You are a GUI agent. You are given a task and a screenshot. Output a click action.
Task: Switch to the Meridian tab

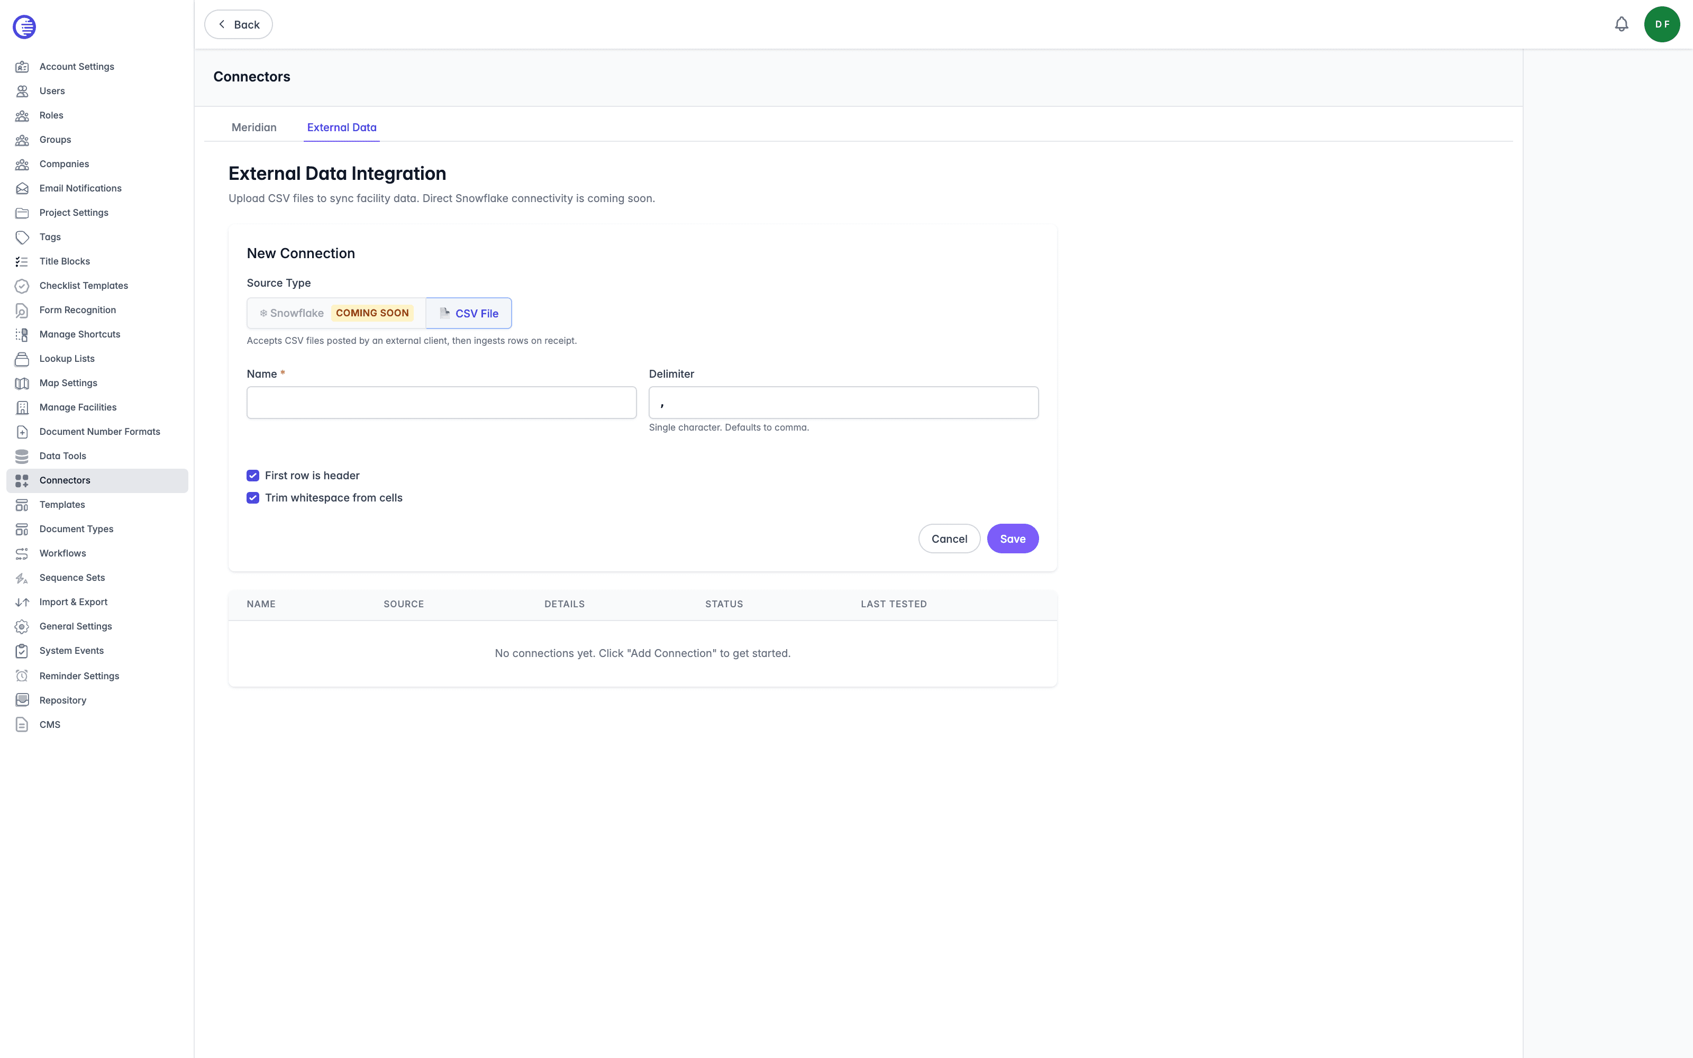point(254,127)
